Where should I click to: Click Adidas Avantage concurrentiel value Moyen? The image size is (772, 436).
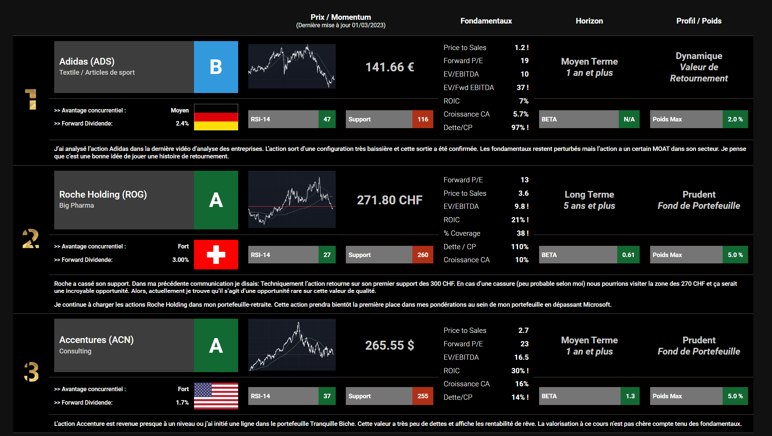point(180,110)
